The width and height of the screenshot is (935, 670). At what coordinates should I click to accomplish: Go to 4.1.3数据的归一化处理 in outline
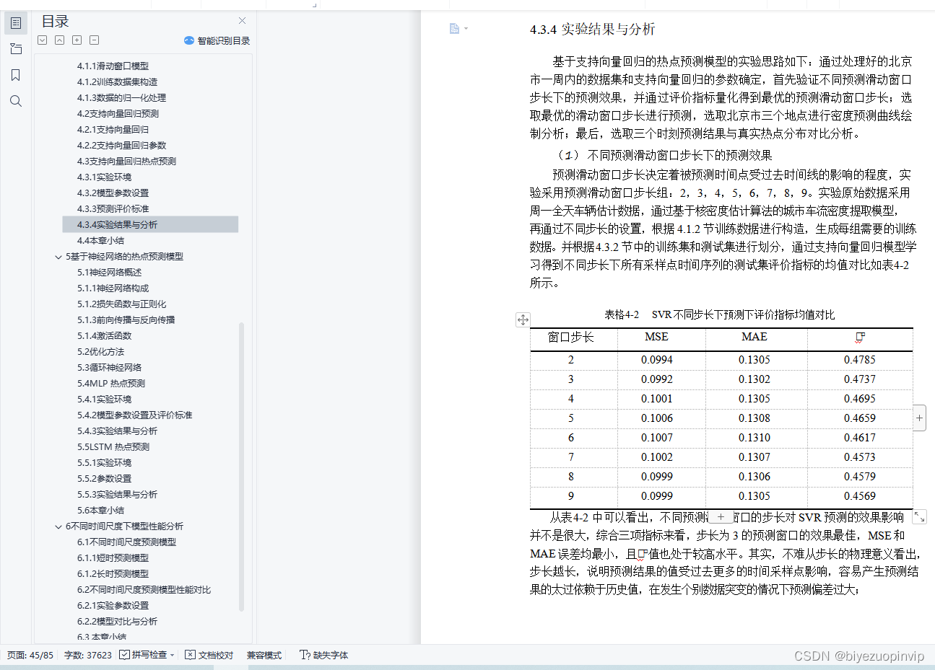click(121, 98)
